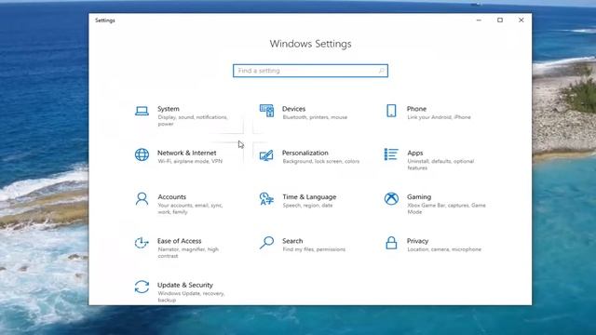
Task: Choose the Apps settings label
Action: coord(415,153)
